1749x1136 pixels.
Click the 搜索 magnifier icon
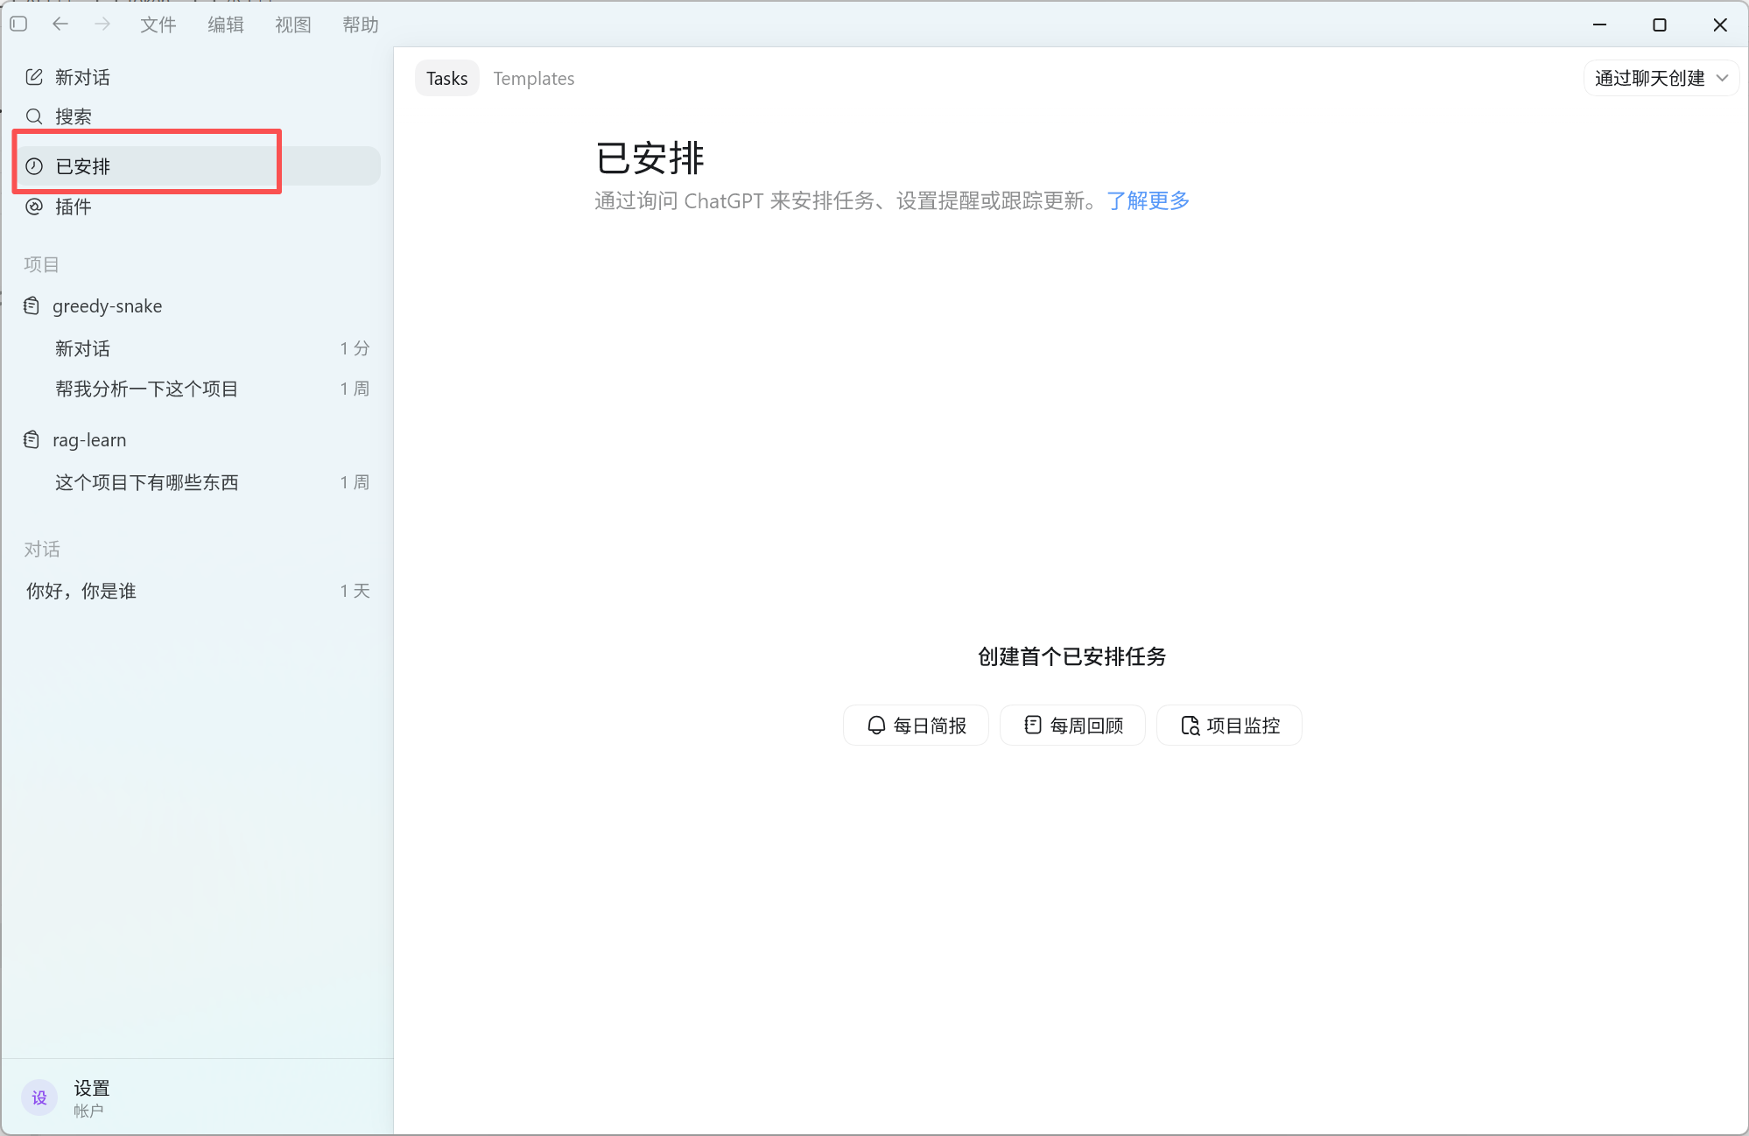click(x=34, y=116)
